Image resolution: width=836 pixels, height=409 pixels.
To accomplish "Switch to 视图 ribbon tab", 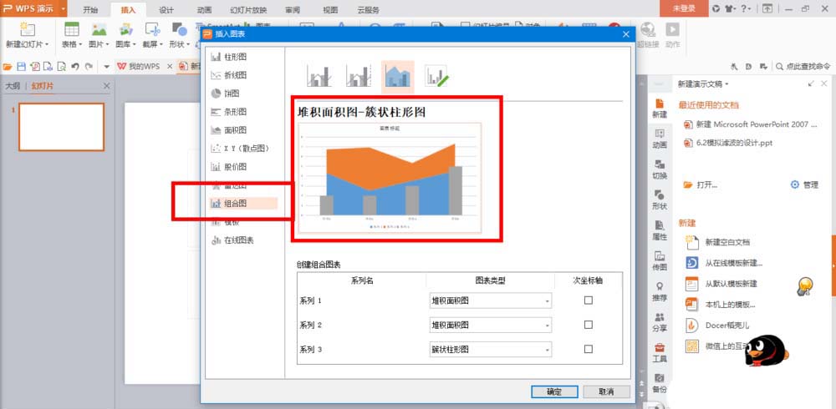I will (330, 9).
